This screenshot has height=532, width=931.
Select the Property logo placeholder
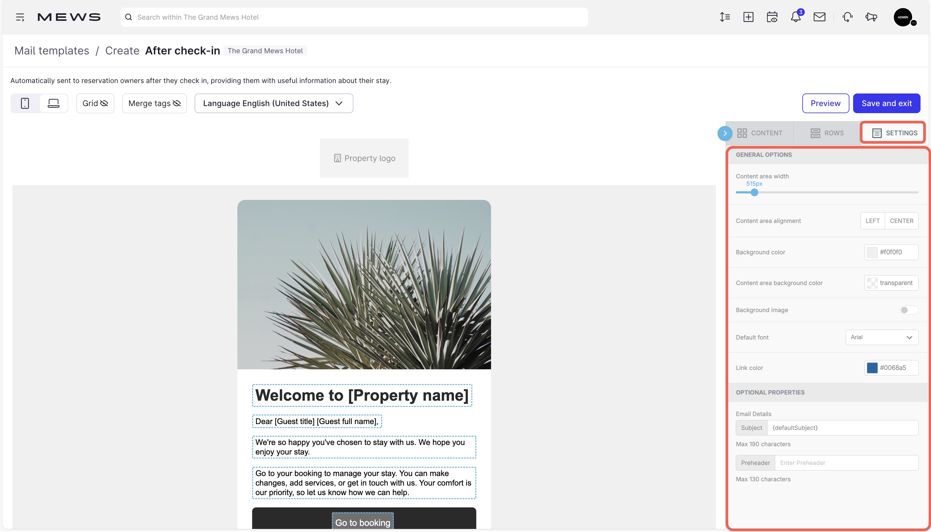point(364,158)
